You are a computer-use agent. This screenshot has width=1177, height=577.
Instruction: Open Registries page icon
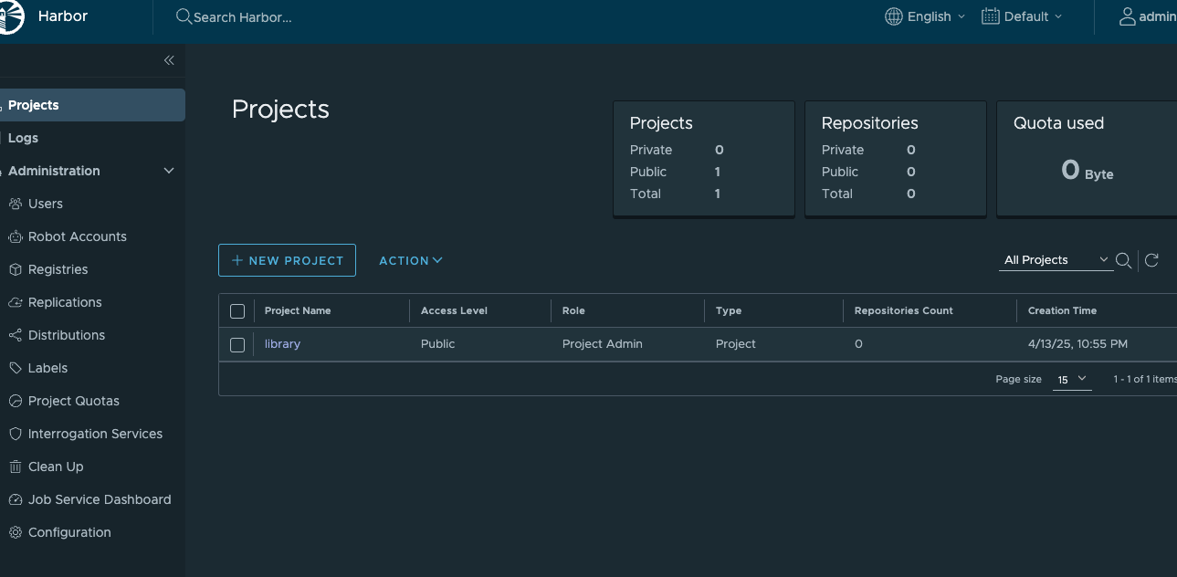point(15,269)
